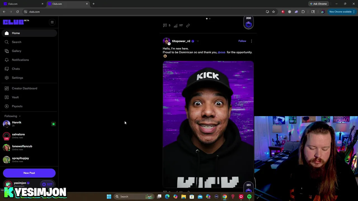Click the Search magnifier icon in sidebar
This screenshot has width=358, height=201.
[x=7, y=42]
